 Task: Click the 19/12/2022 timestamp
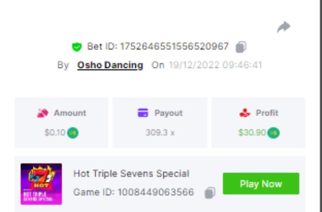coord(215,65)
